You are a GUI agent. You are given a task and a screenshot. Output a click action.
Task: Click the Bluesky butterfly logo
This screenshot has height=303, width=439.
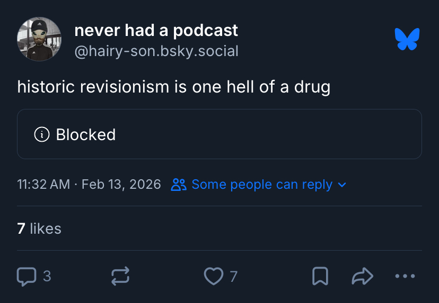point(407,39)
